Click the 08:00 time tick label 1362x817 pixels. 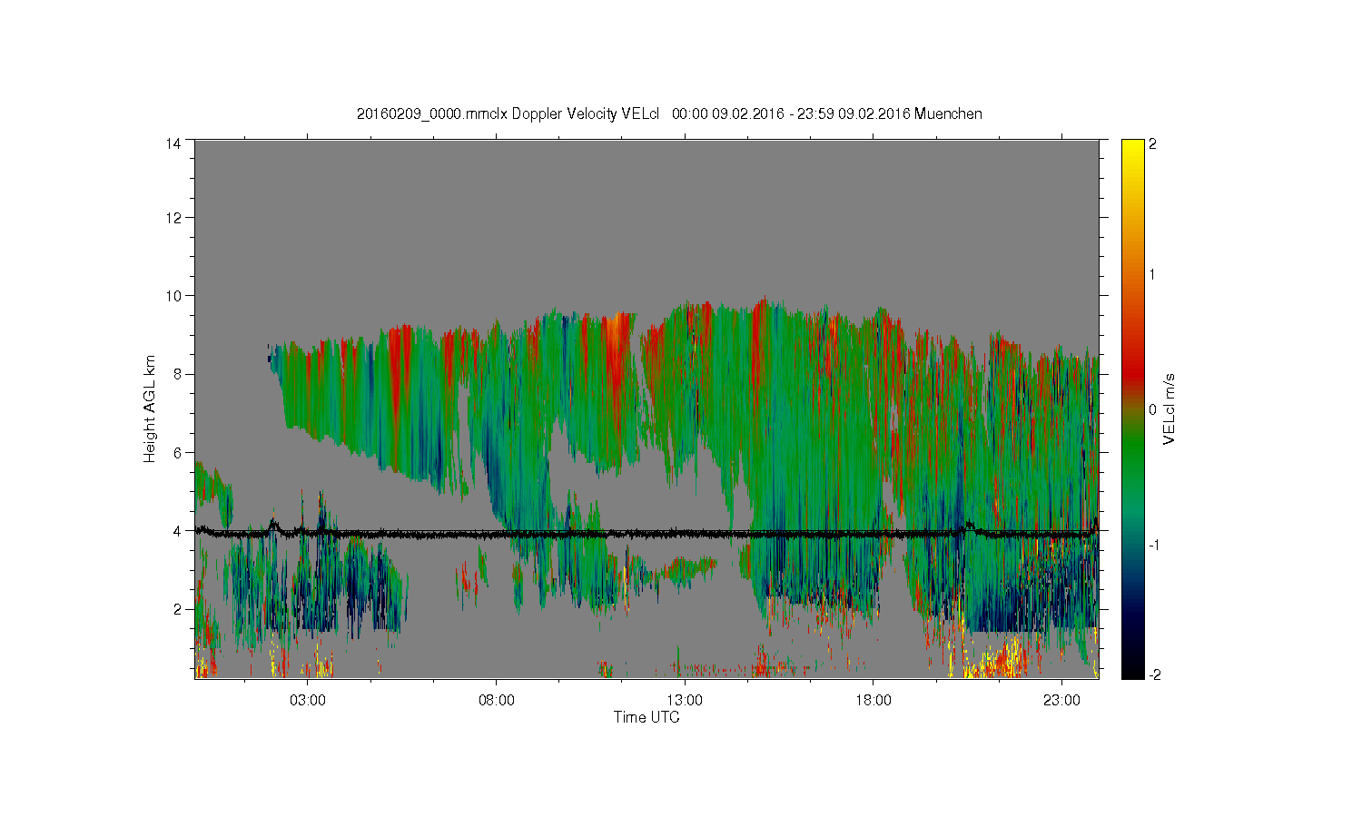[x=497, y=700]
